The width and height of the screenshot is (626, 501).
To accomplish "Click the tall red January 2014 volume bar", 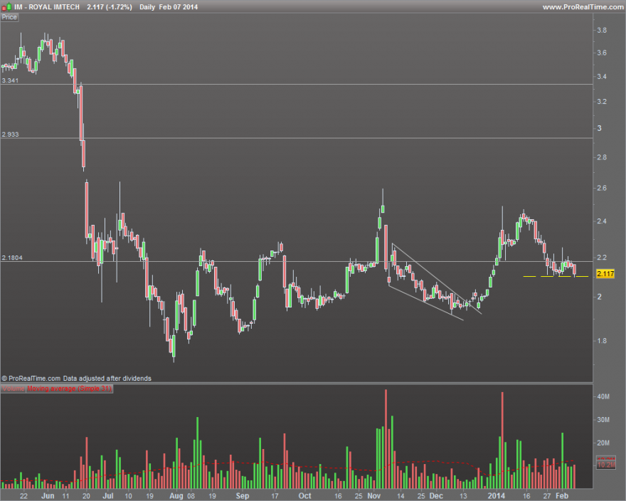I will pyautogui.click(x=502, y=441).
